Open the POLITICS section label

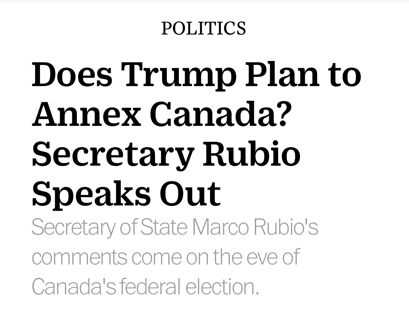[x=203, y=28]
